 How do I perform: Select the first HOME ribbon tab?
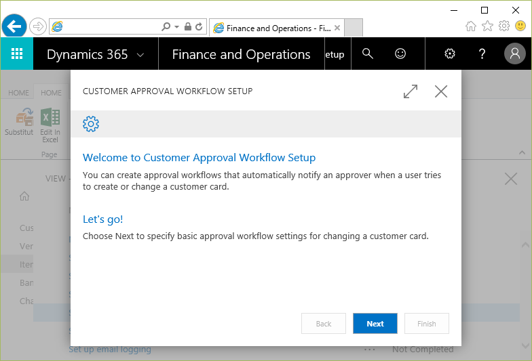click(x=19, y=93)
